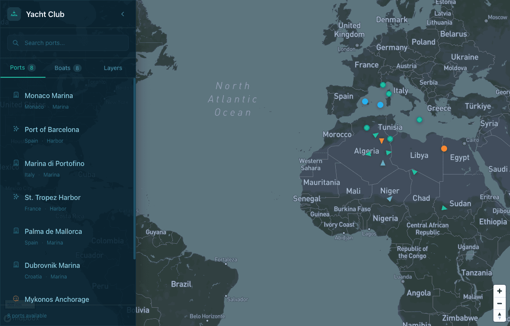Click the Mykonos Anchorage anchor icon
Screen dimensions: 510x326
(16, 298)
